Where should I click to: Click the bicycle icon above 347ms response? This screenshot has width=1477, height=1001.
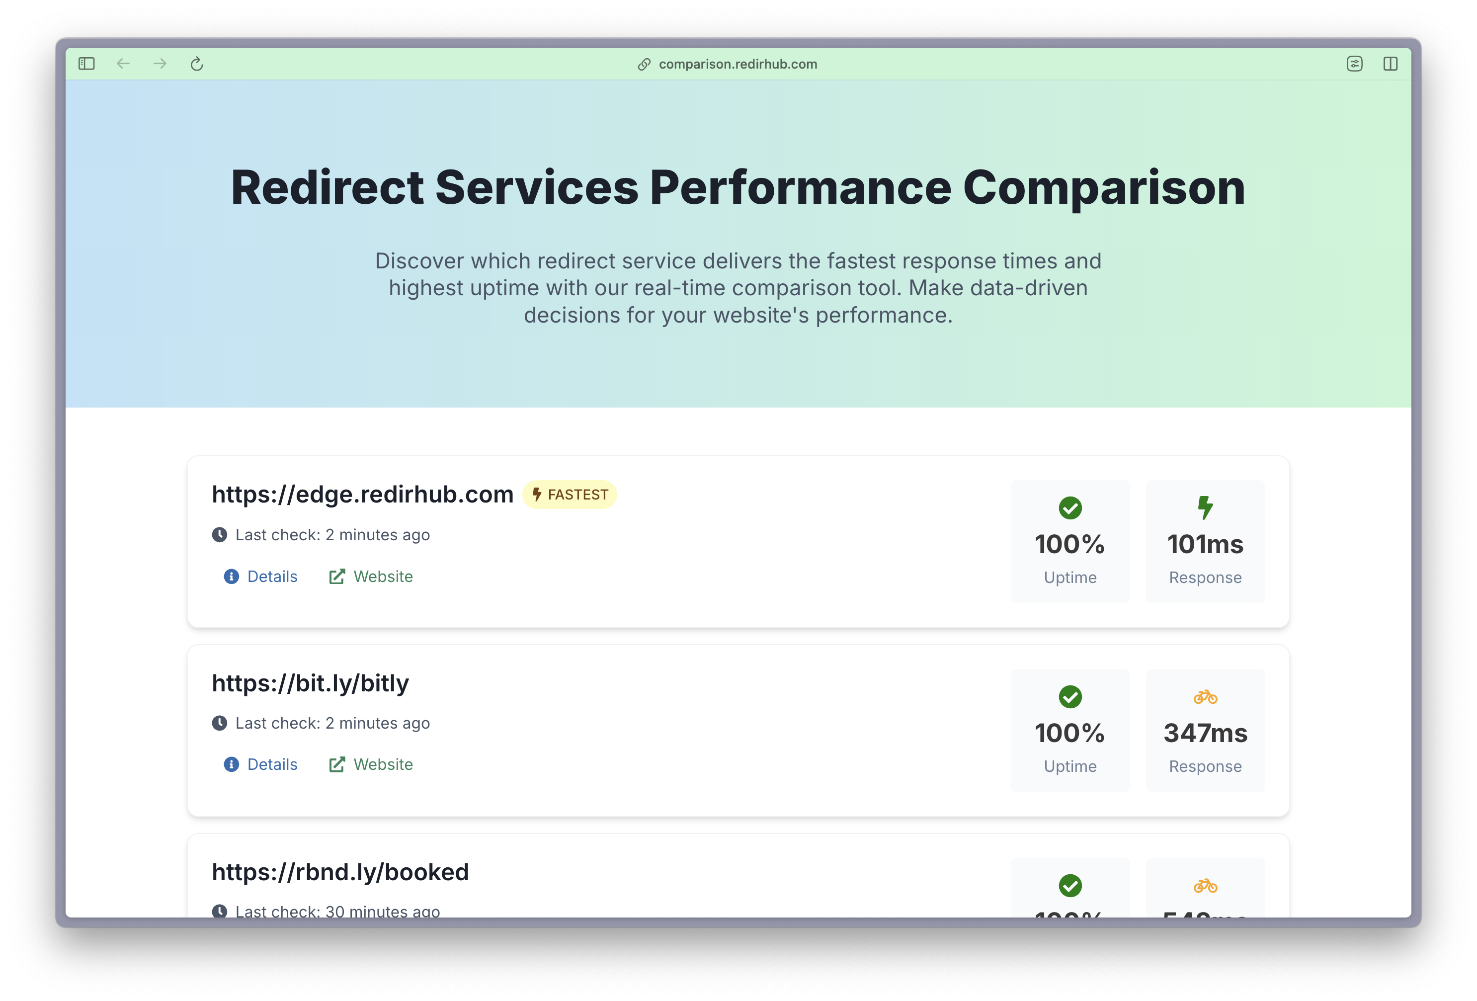click(x=1205, y=697)
